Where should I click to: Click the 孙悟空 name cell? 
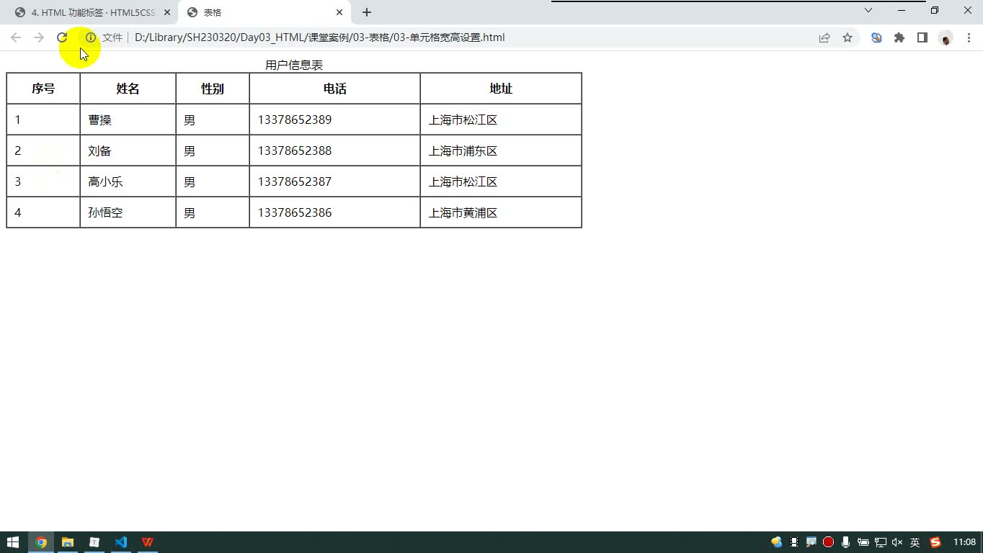128,212
